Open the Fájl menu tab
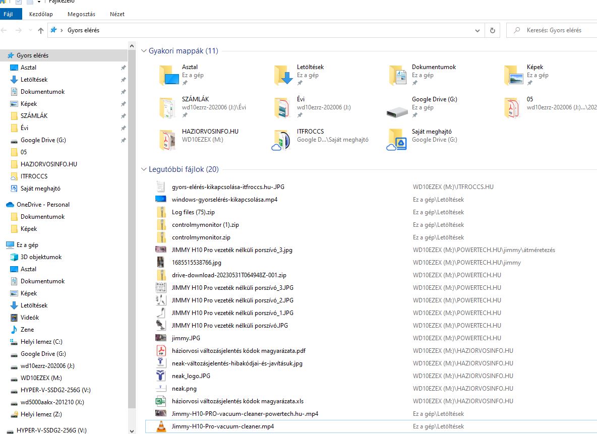 [9, 14]
